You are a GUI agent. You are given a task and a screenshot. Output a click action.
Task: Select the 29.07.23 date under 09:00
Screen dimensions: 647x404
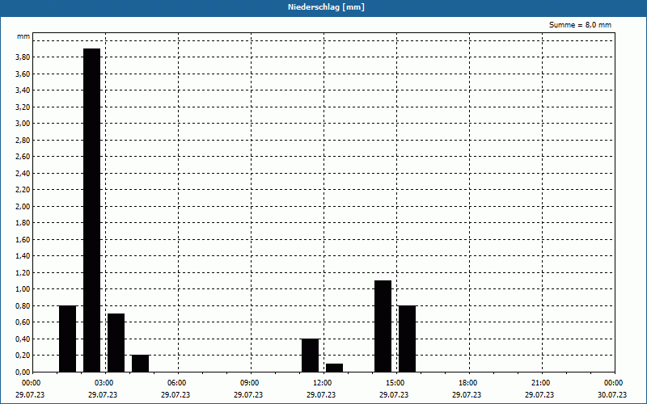coord(248,395)
